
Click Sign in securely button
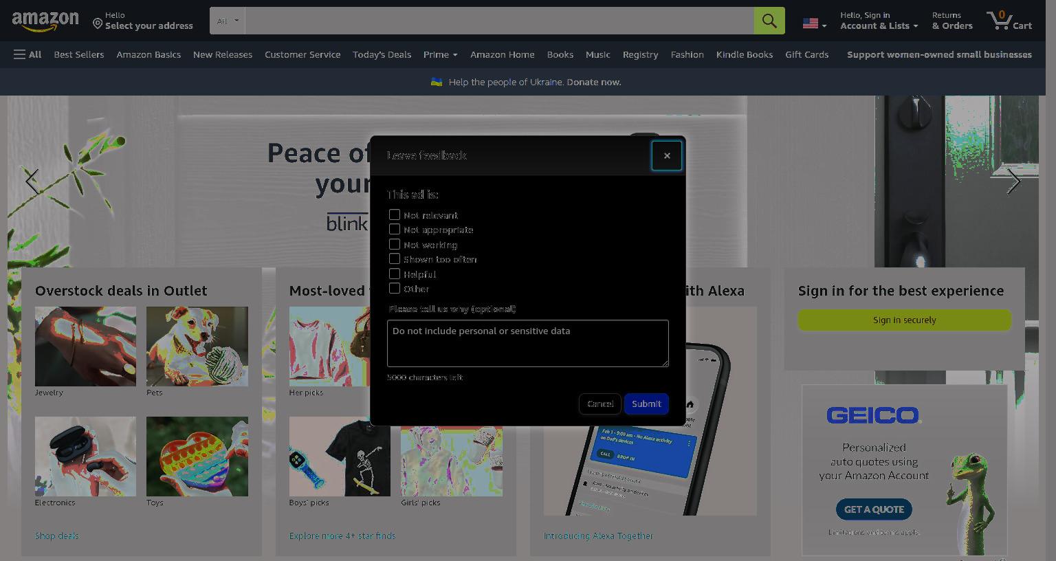tap(904, 320)
